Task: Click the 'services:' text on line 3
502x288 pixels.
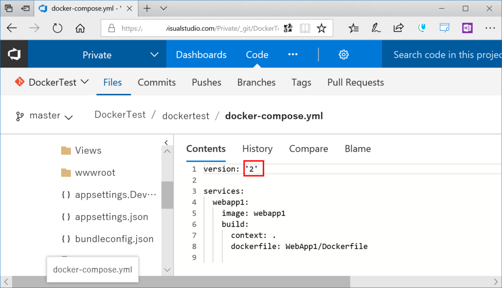Action: pyautogui.click(x=224, y=191)
